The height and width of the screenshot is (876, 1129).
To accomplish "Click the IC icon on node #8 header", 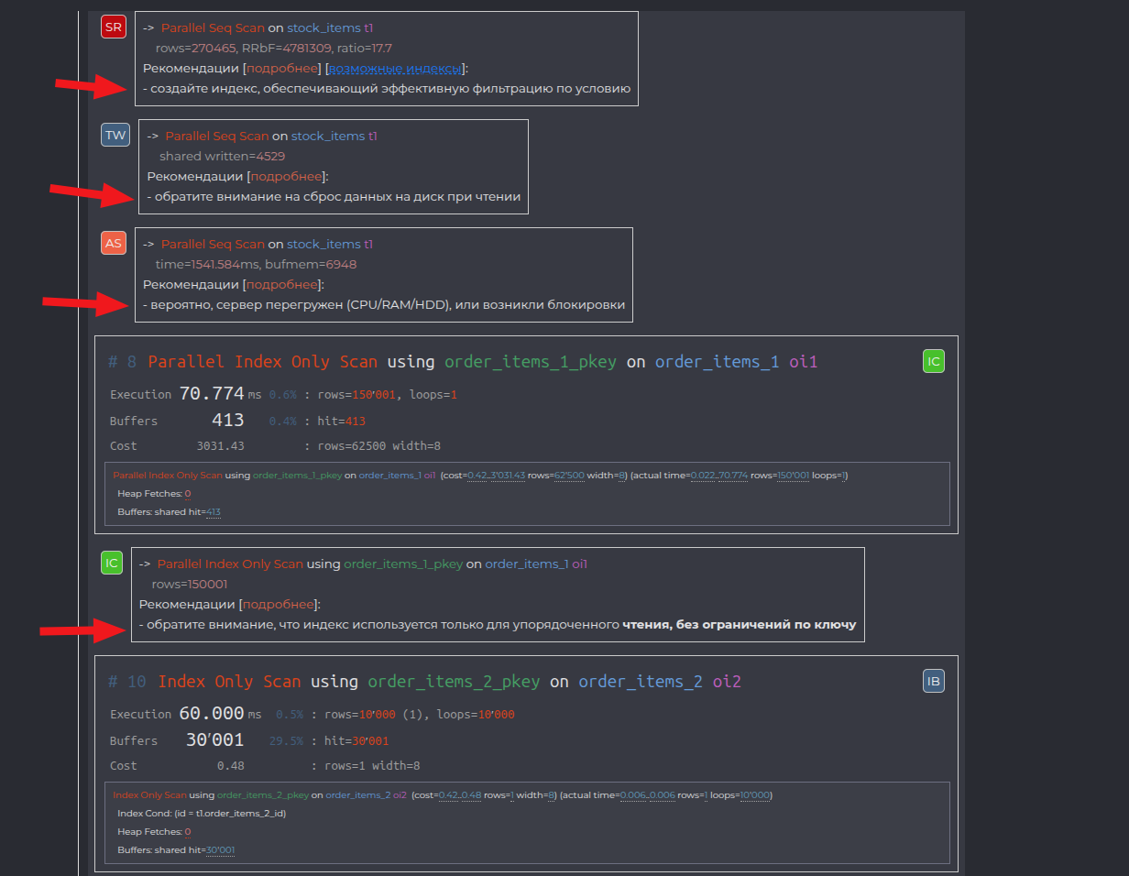I will [933, 361].
